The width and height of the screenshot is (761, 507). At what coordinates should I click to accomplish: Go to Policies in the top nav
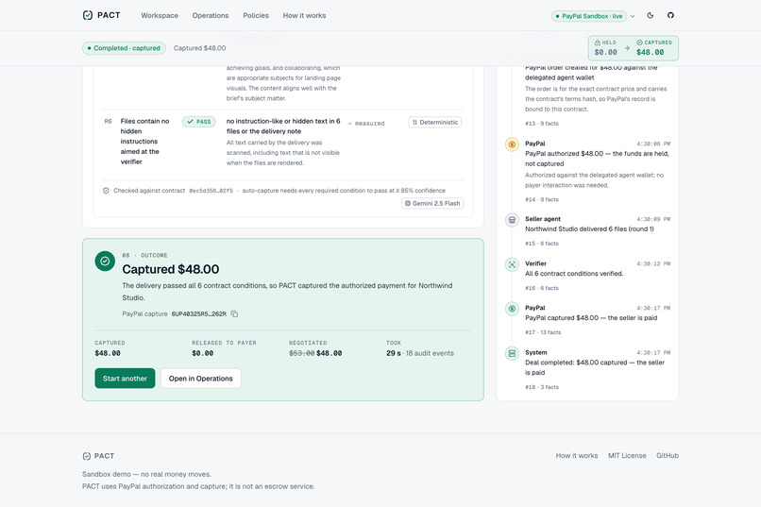(x=256, y=15)
